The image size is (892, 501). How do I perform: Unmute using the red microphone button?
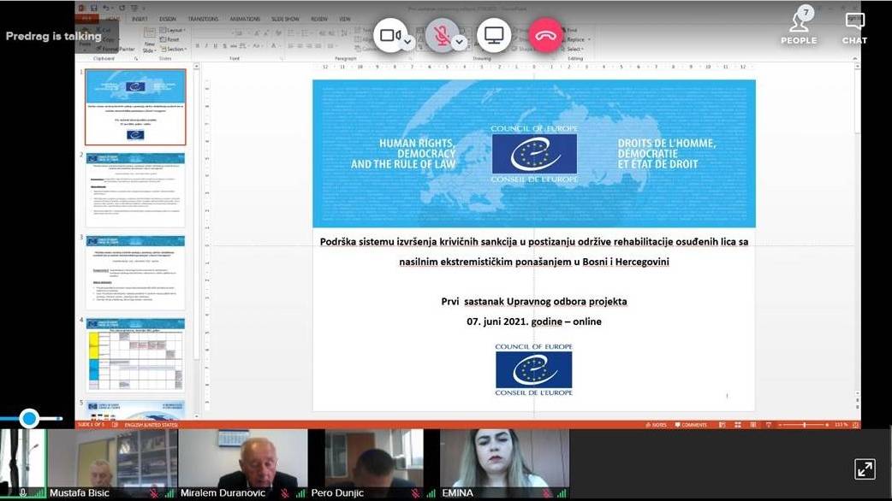pyautogui.click(x=442, y=35)
